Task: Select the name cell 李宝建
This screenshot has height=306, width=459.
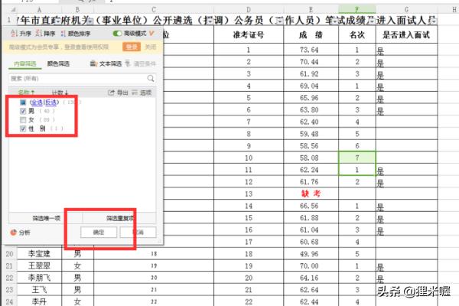Action: point(39,253)
